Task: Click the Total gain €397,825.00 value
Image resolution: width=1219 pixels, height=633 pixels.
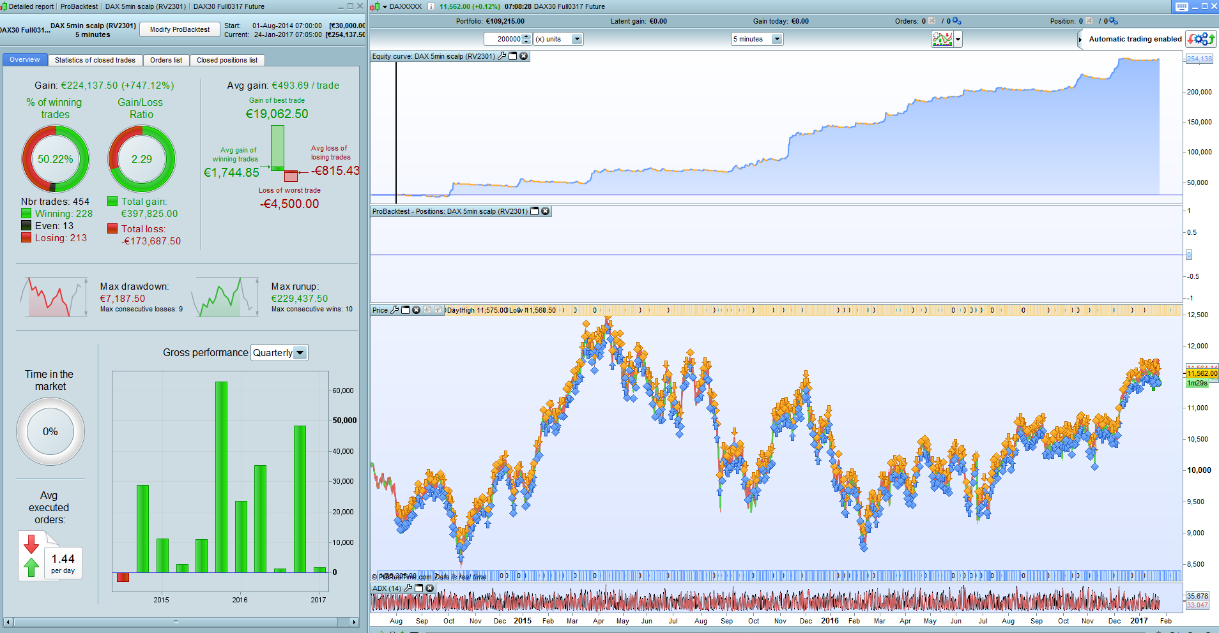Action: [x=149, y=214]
